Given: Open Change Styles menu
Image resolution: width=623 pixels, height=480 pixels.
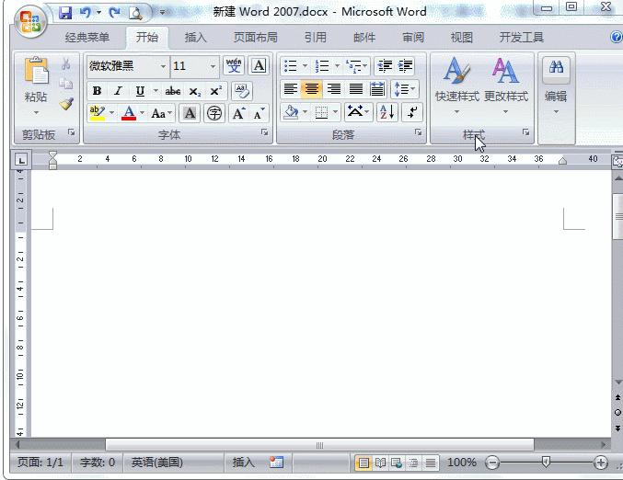Looking at the screenshot, I should [x=506, y=86].
